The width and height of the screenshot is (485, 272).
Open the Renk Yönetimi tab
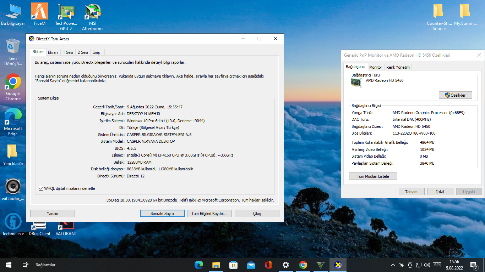398,67
